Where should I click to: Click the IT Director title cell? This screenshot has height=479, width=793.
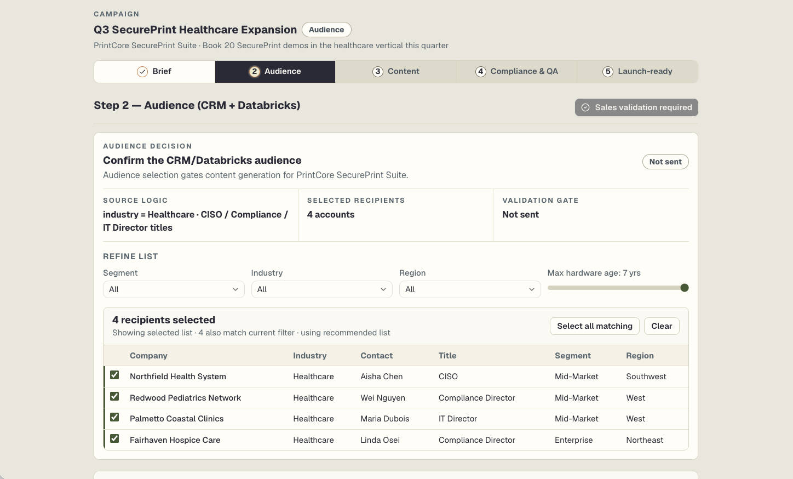[x=458, y=419]
